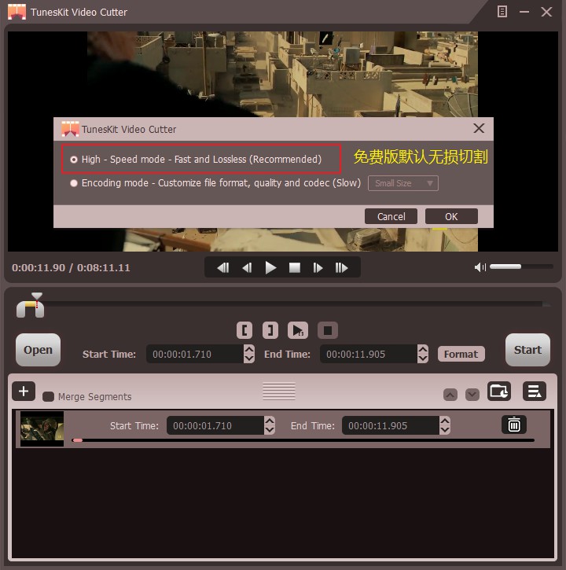Stop video playback

coord(295,268)
